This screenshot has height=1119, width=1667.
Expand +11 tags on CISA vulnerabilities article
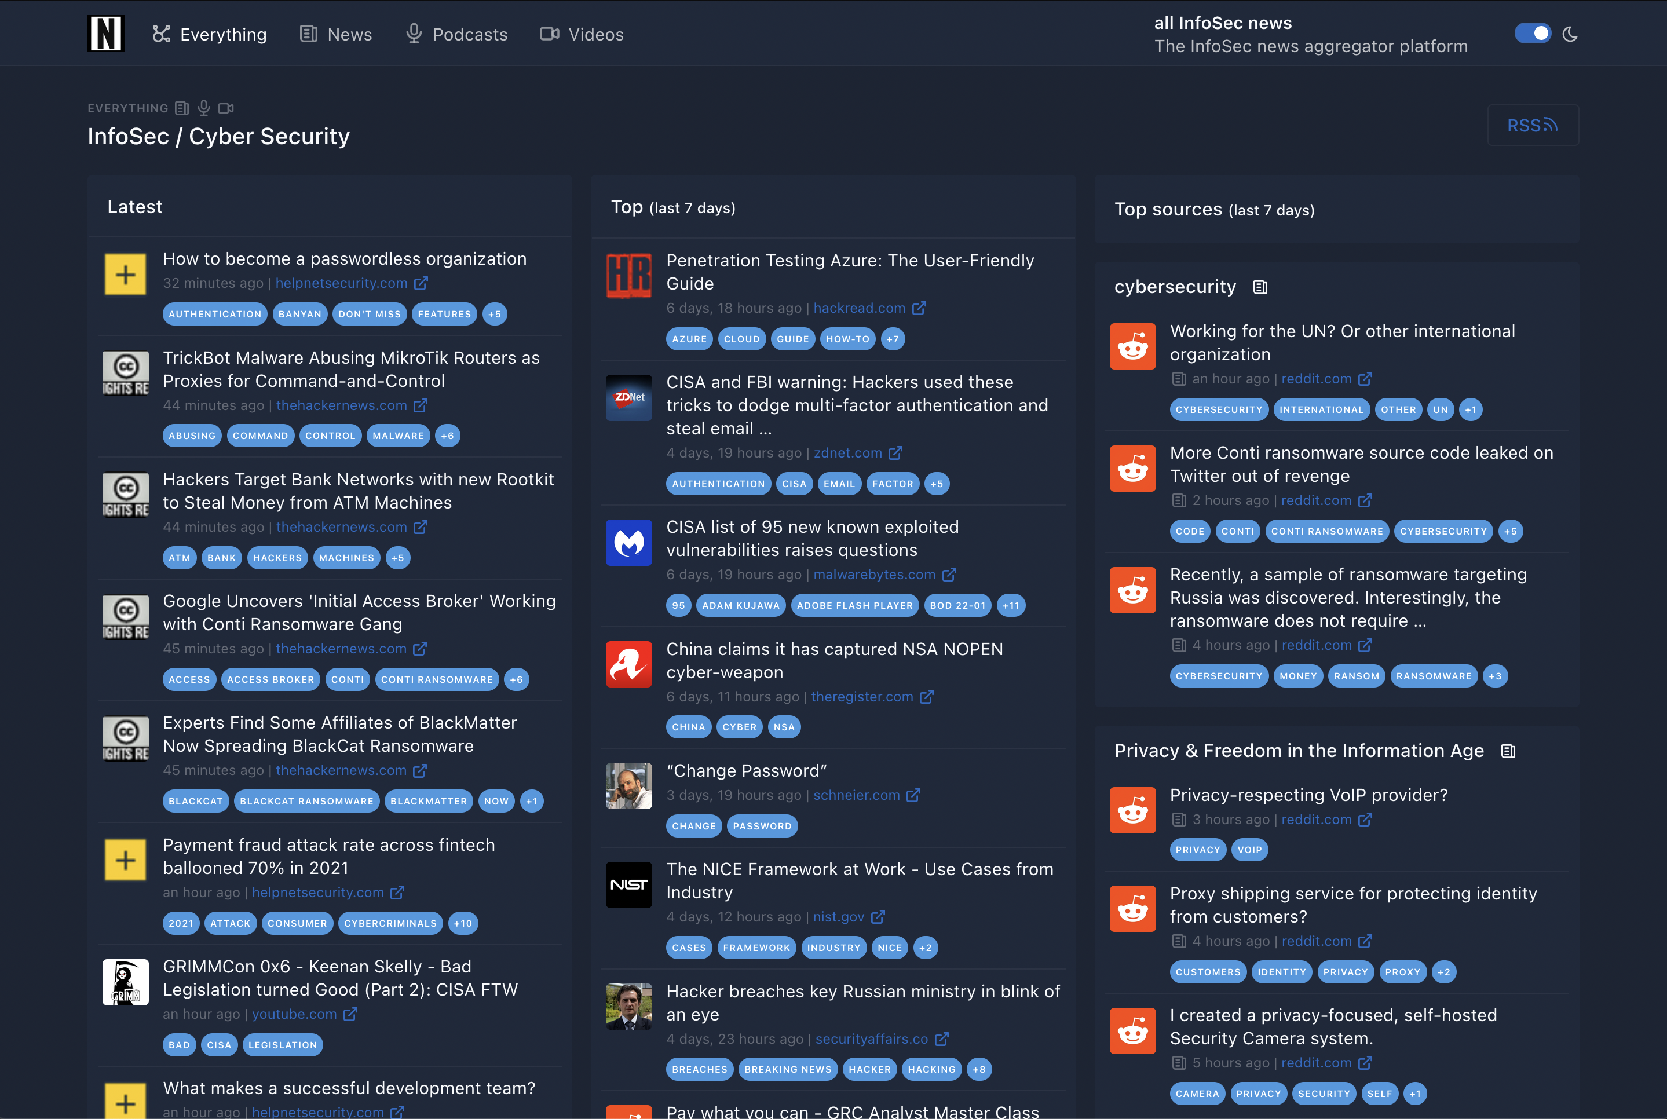[1011, 605]
